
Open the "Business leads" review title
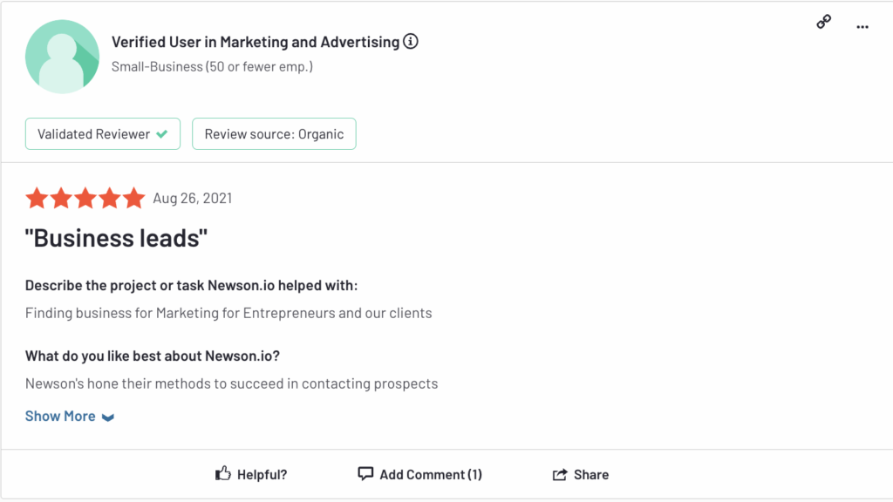click(x=116, y=238)
